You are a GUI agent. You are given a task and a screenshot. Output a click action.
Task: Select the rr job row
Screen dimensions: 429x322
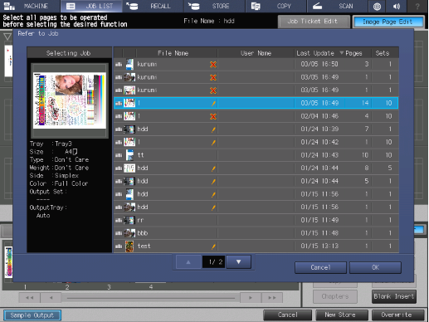[256, 220]
